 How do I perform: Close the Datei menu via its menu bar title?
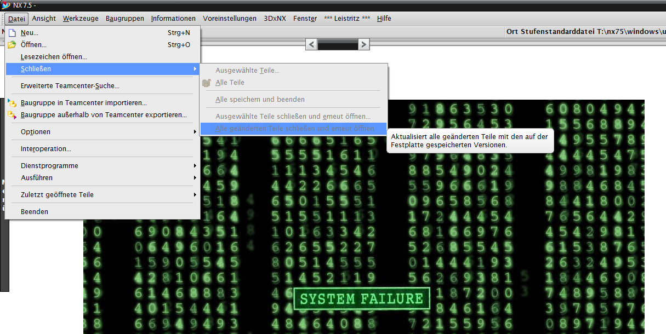[17, 19]
